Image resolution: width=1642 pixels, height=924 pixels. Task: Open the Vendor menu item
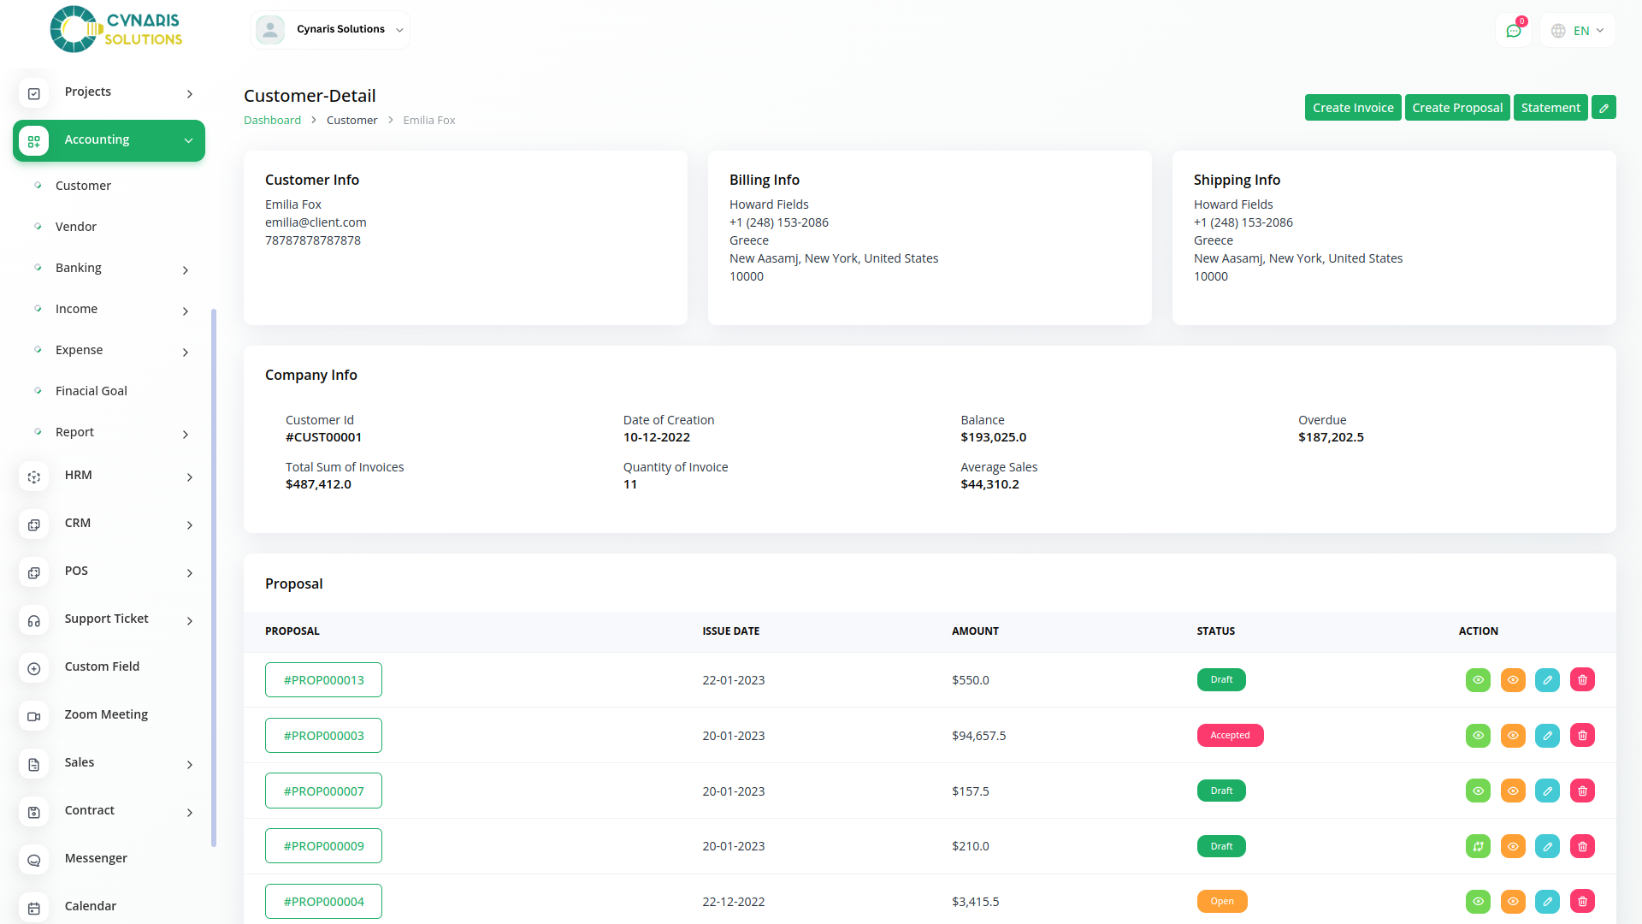click(x=76, y=227)
